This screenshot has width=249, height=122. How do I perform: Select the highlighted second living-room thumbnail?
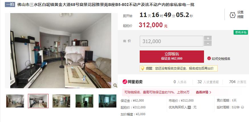pyautogui.click(x=38, y=101)
